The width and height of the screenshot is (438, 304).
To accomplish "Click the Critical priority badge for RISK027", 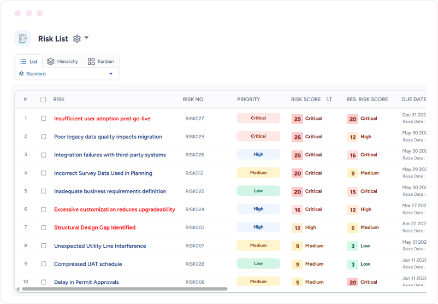I will (x=258, y=118).
